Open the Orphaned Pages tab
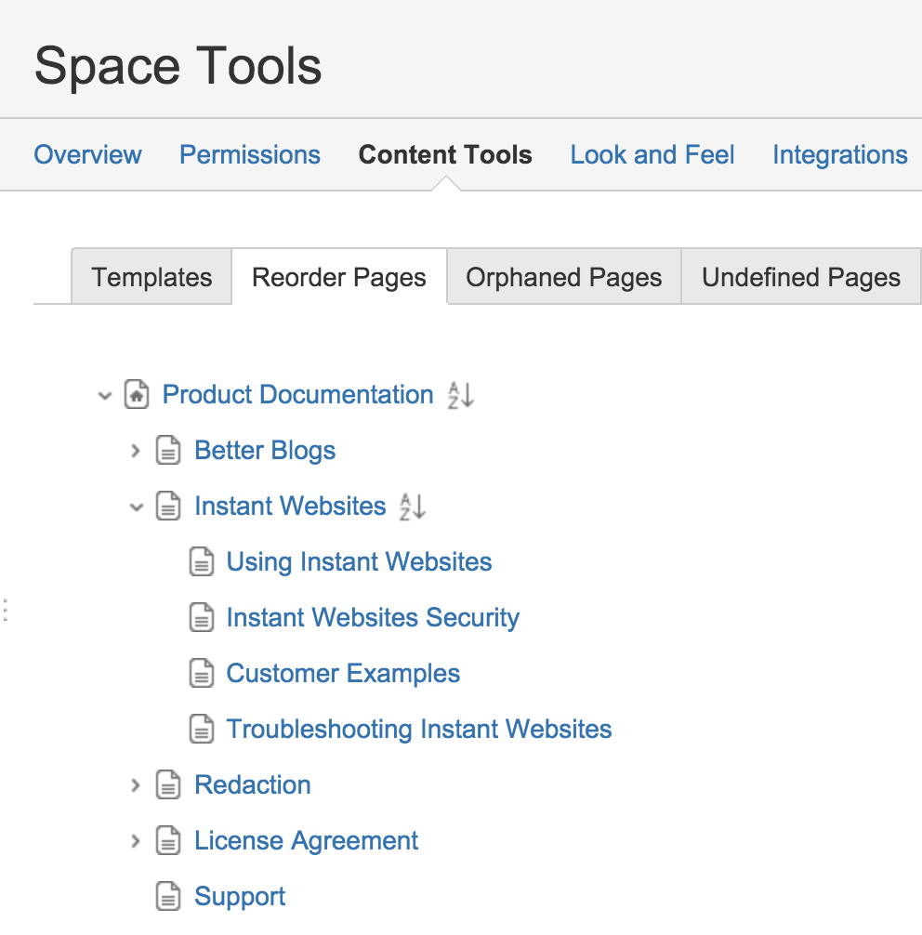Image resolution: width=922 pixels, height=935 pixels. (x=564, y=277)
